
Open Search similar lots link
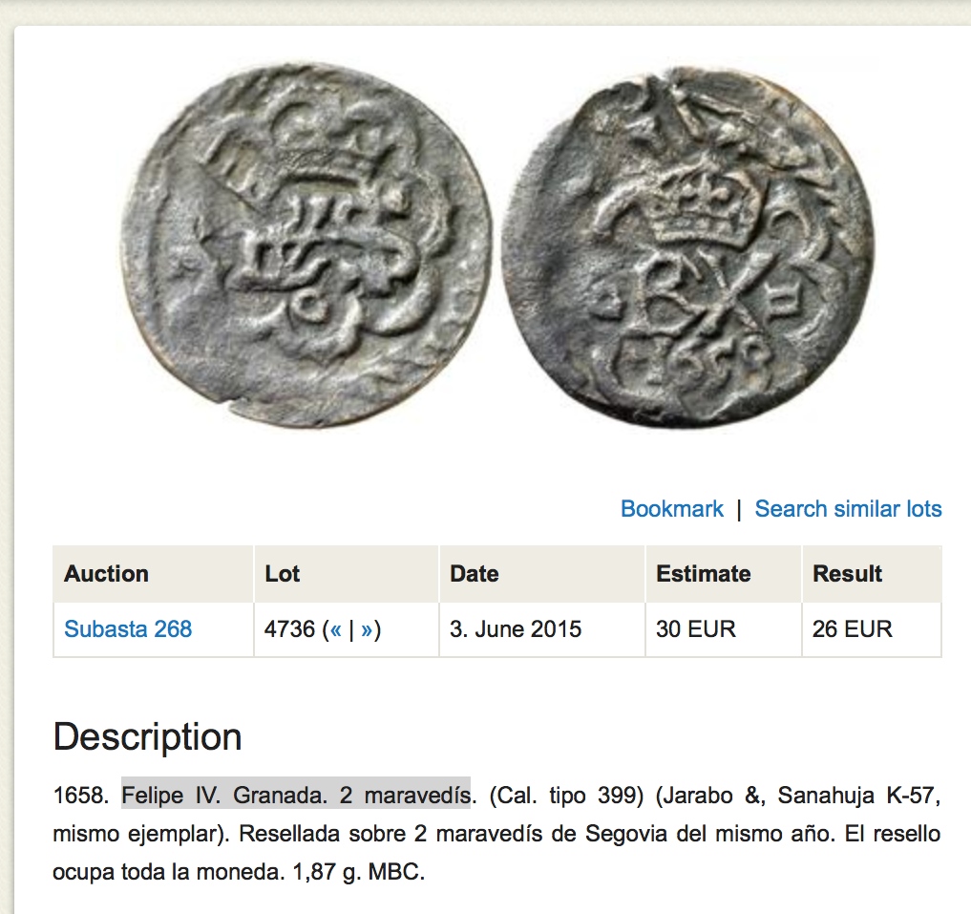[x=849, y=509]
